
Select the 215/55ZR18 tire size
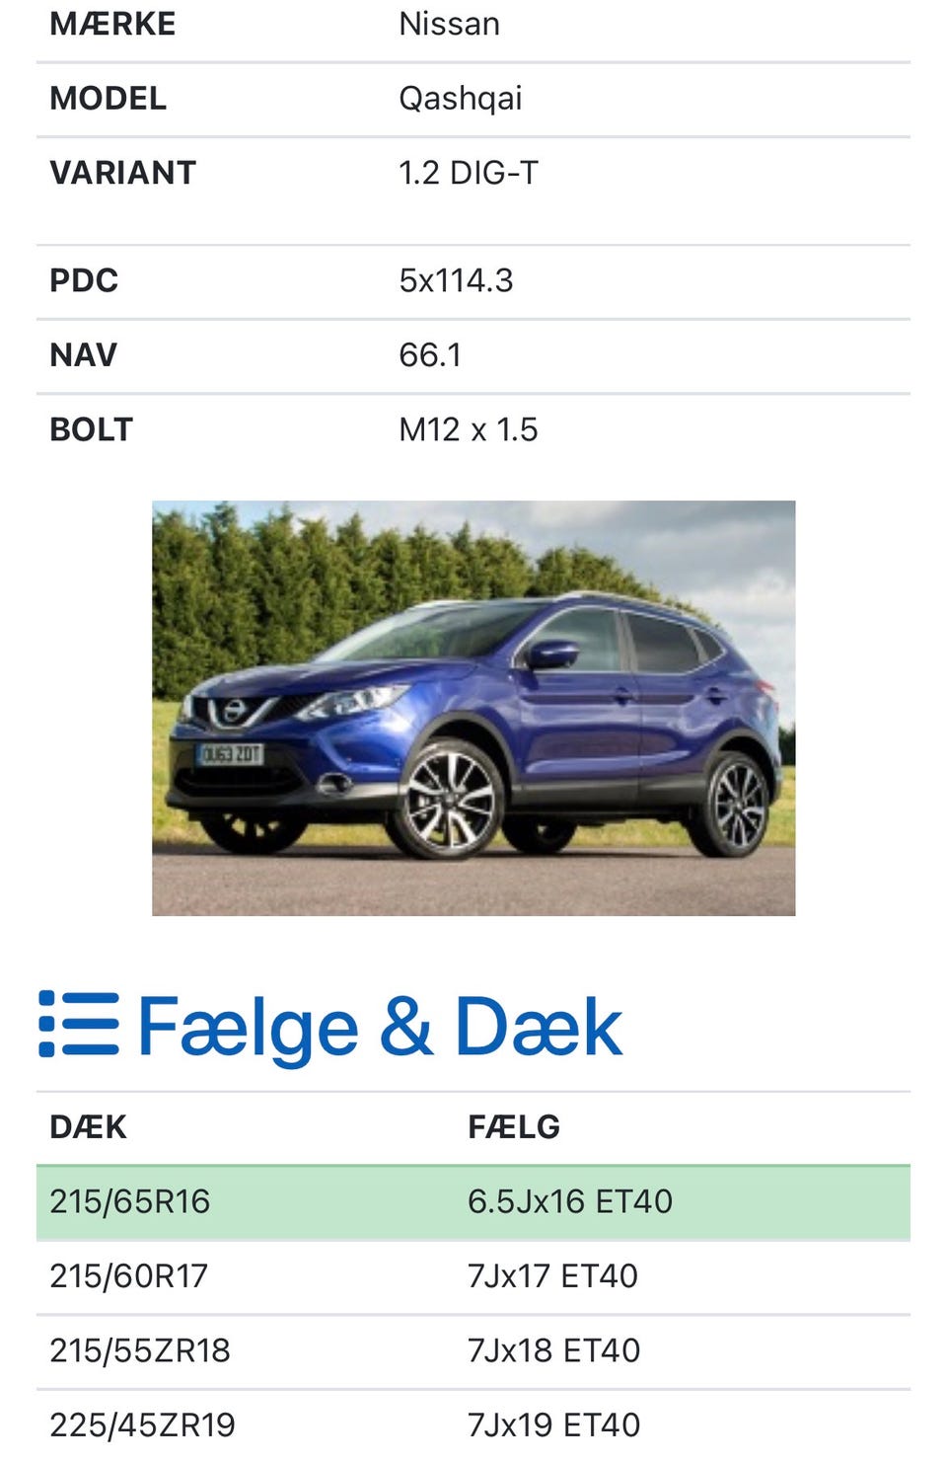140,1350
